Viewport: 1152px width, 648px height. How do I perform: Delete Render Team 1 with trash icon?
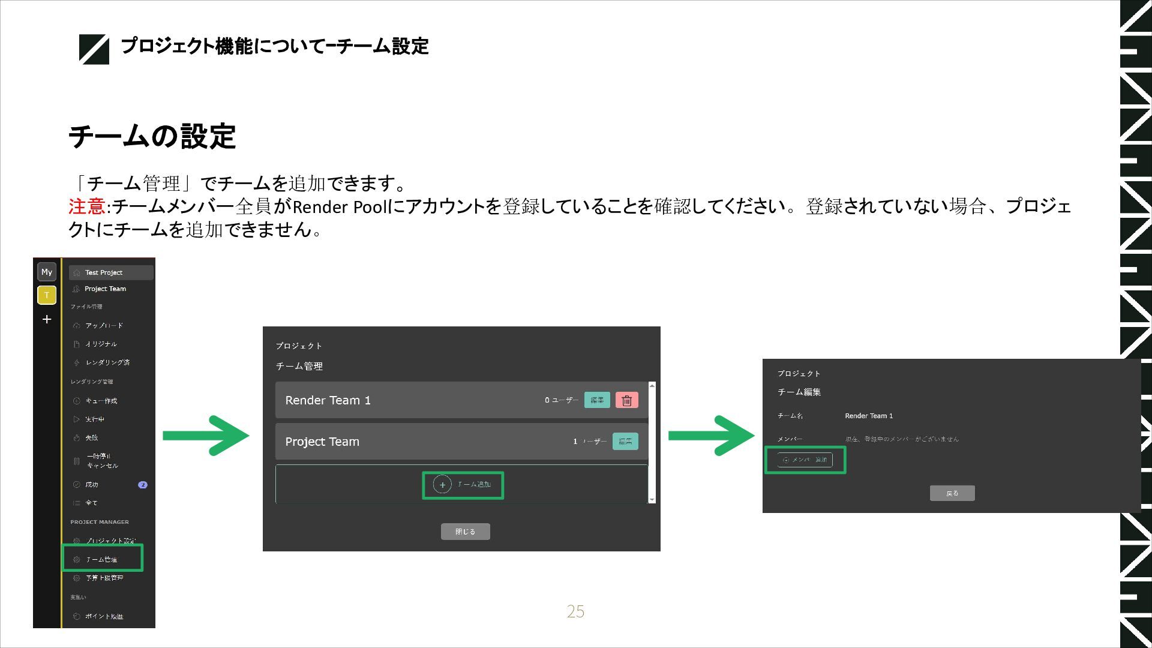tap(626, 400)
